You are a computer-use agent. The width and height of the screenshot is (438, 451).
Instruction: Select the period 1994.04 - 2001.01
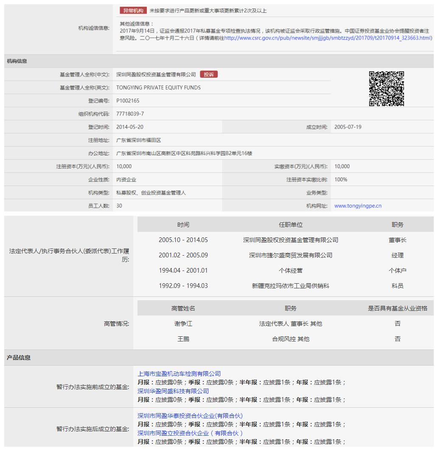(183, 271)
